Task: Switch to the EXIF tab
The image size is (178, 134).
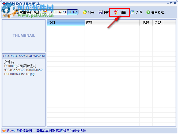Action: [52, 12]
